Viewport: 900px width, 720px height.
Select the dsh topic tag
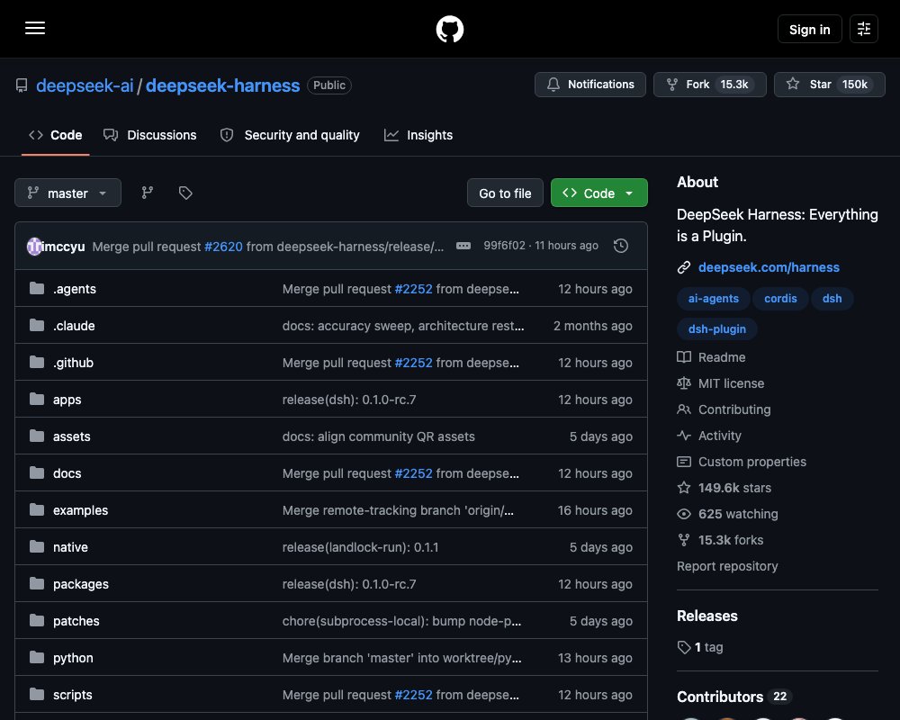point(832,299)
